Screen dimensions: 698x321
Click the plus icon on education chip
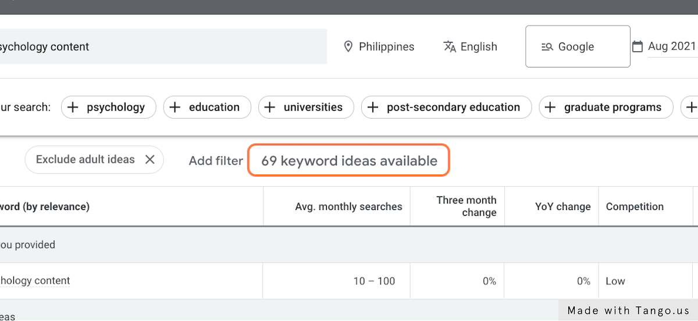coord(175,107)
